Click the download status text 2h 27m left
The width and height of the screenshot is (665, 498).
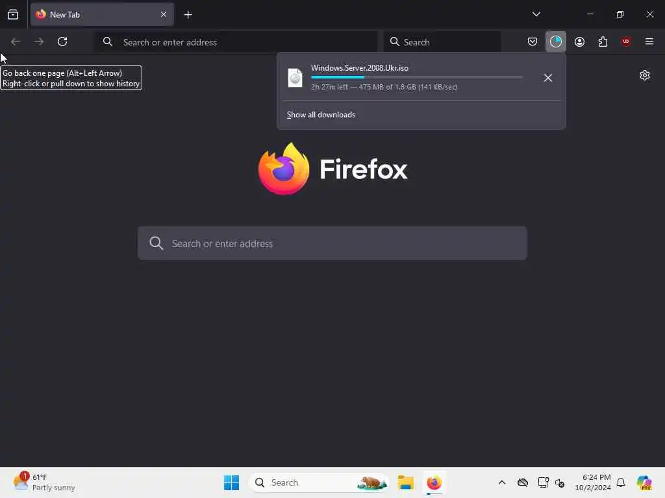pyautogui.click(x=384, y=88)
